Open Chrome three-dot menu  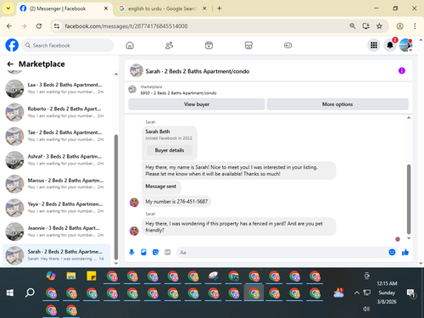(x=415, y=26)
